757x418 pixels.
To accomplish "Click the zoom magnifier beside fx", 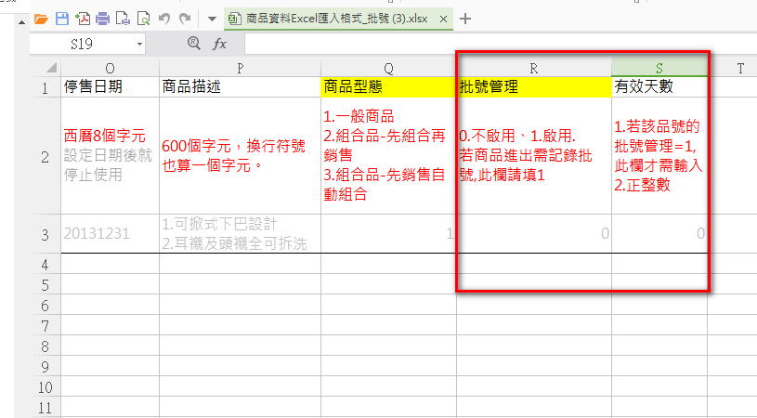I will 193,44.
